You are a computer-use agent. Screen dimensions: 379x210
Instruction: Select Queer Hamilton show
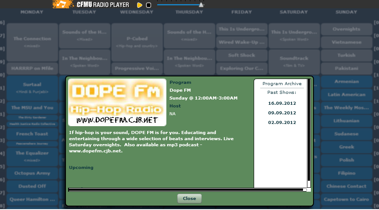[32, 200]
